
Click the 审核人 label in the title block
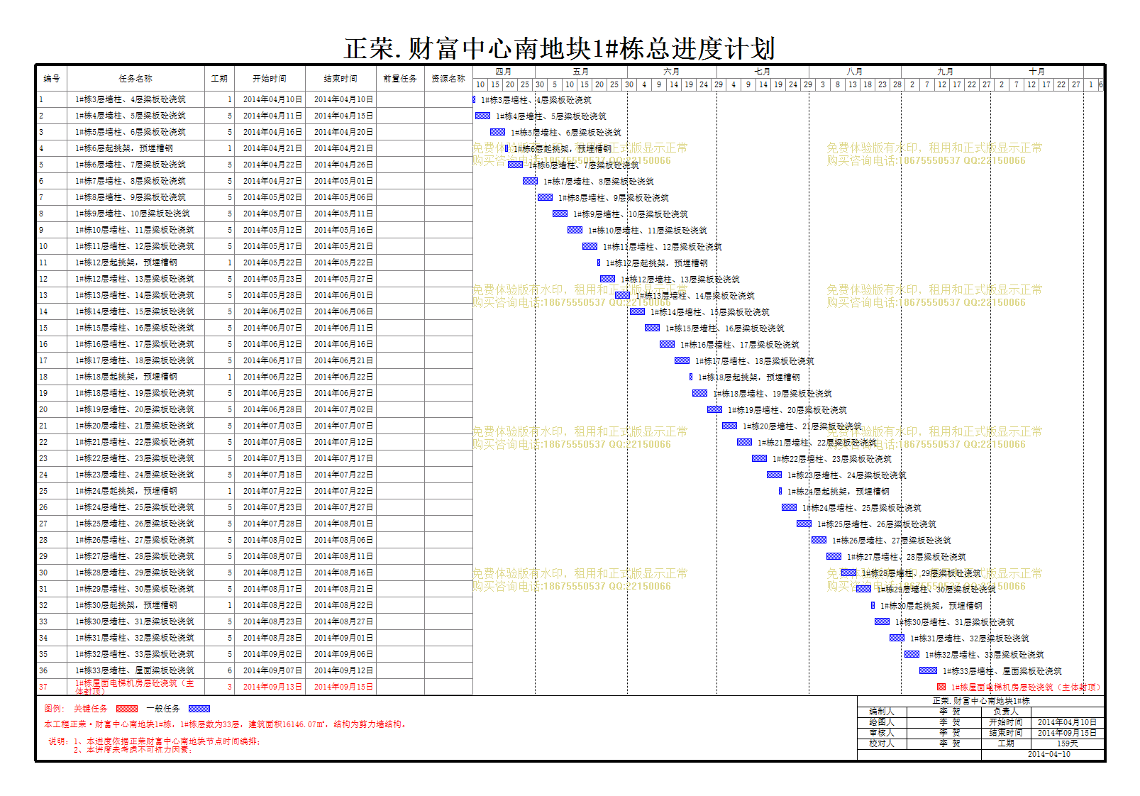[x=882, y=733]
